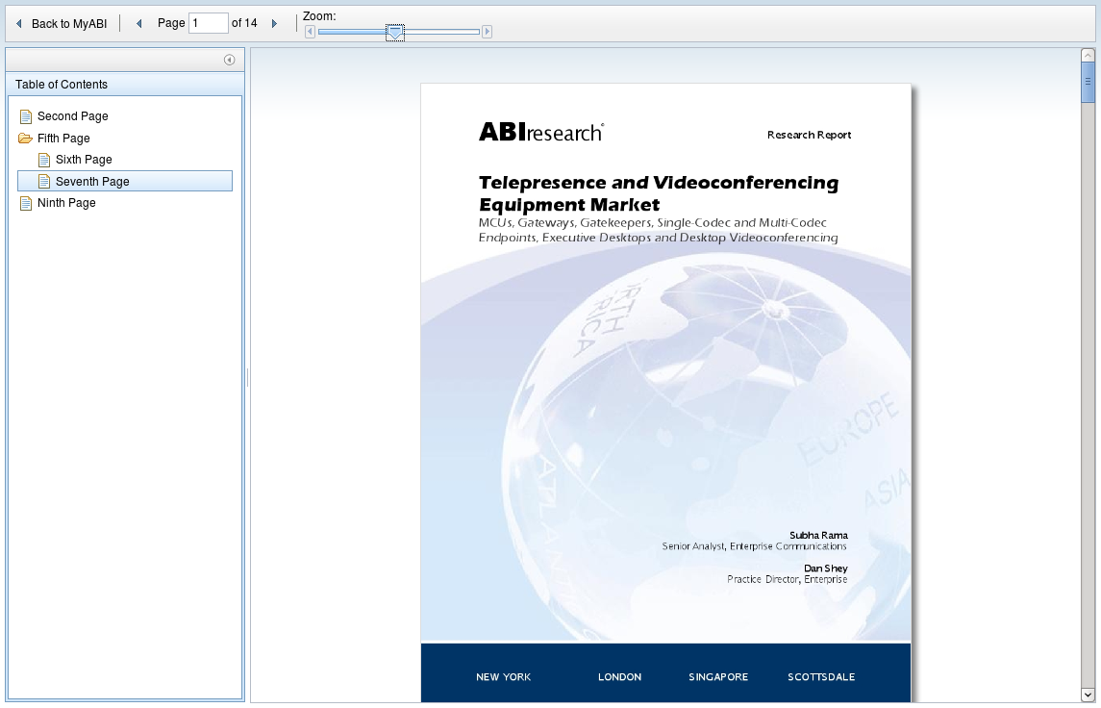Select Seventh Page entry
Screen dimensions: 1101x708
point(125,181)
